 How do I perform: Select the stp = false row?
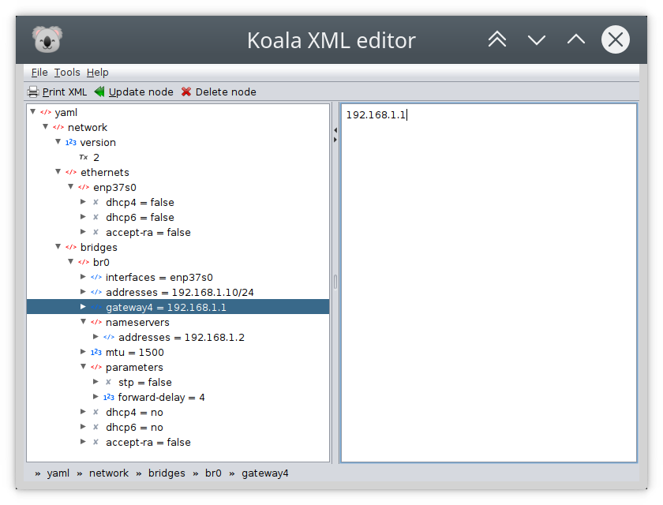[x=145, y=383]
